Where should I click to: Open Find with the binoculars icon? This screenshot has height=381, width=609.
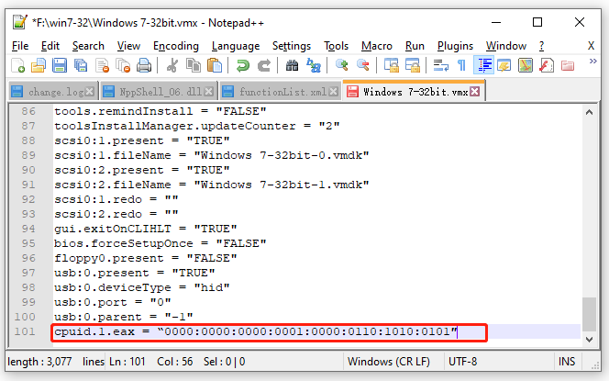pos(292,65)
